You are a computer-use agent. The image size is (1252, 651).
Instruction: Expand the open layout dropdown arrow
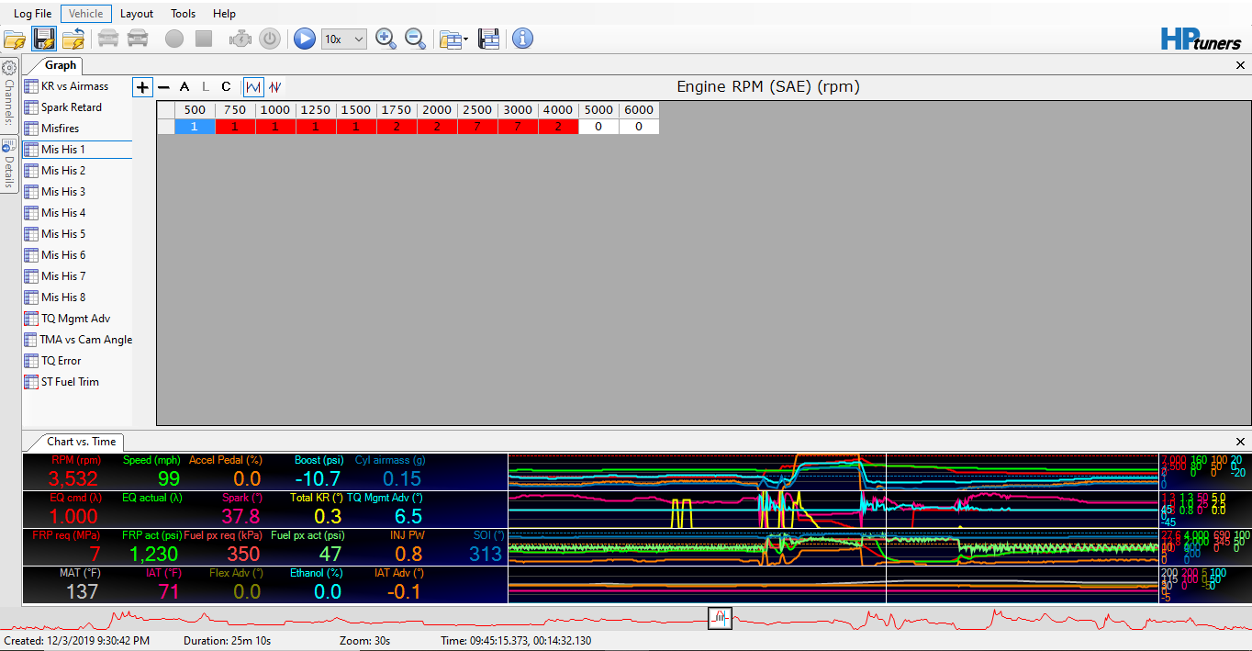466,39
